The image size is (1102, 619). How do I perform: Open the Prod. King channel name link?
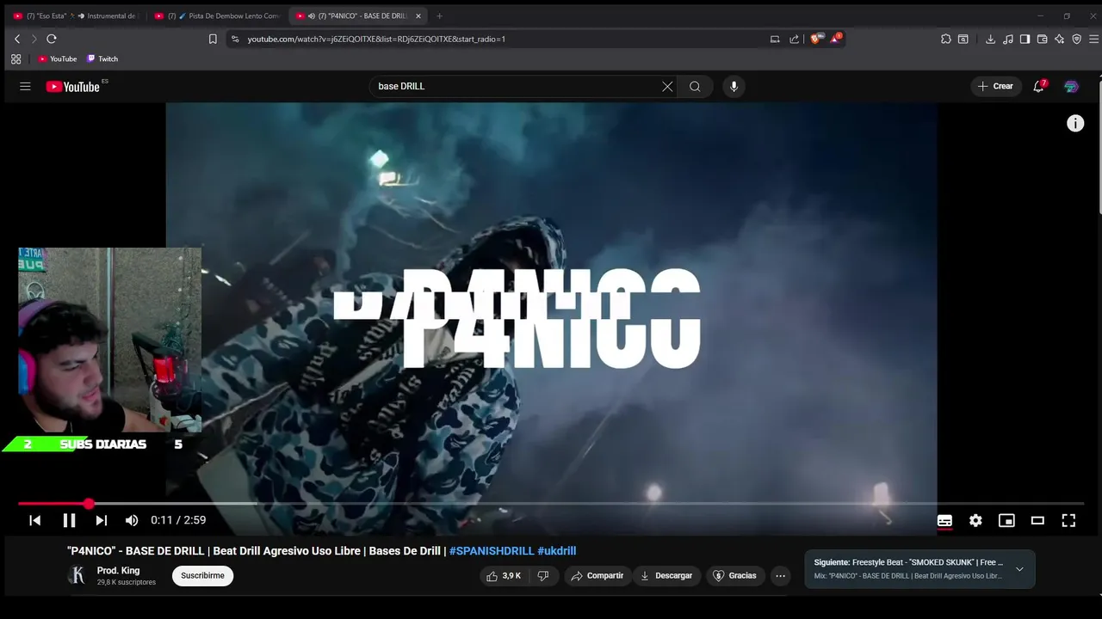coord(118,571)
